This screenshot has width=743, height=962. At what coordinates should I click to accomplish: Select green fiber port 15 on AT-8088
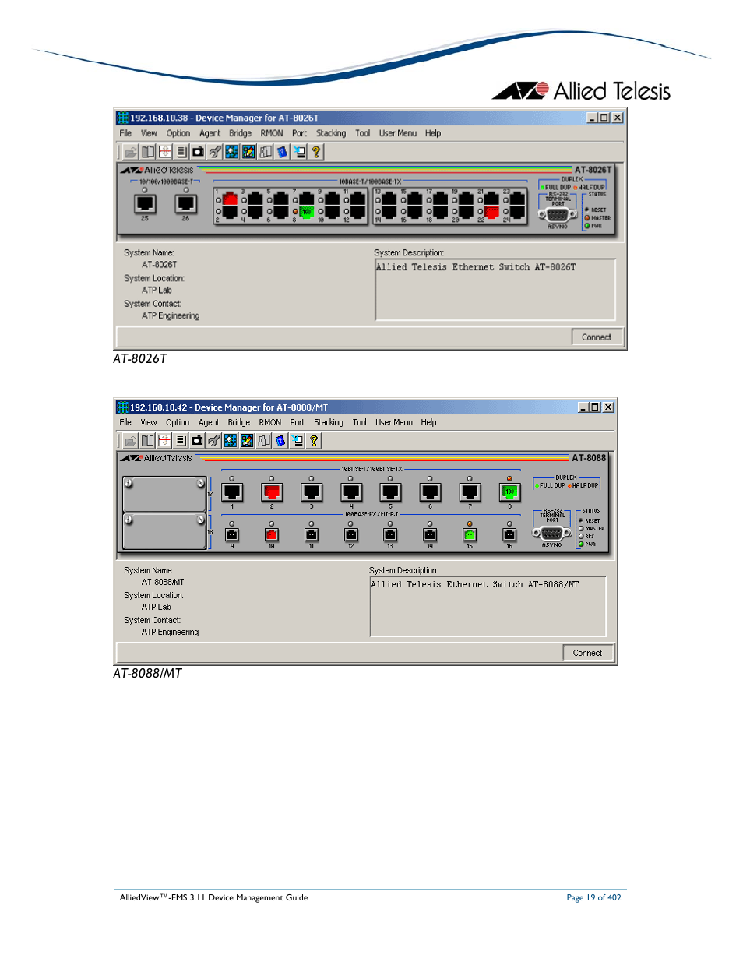470,534
